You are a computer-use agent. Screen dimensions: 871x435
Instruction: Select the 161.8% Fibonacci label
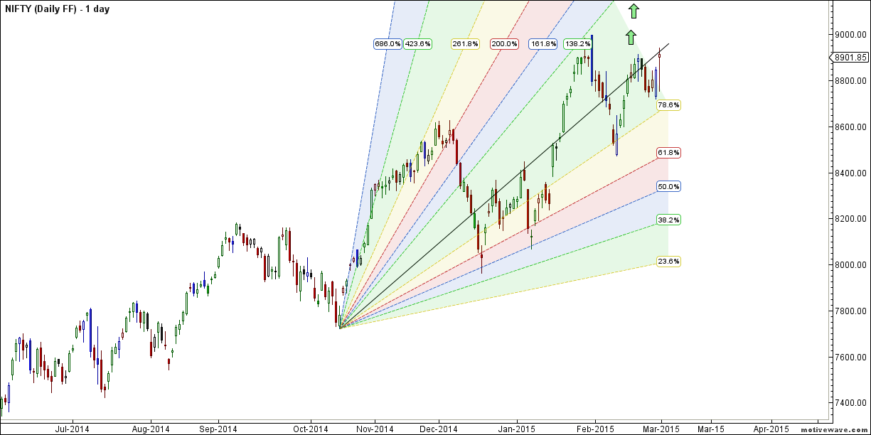pyautogui.click(x=544, y=43)
